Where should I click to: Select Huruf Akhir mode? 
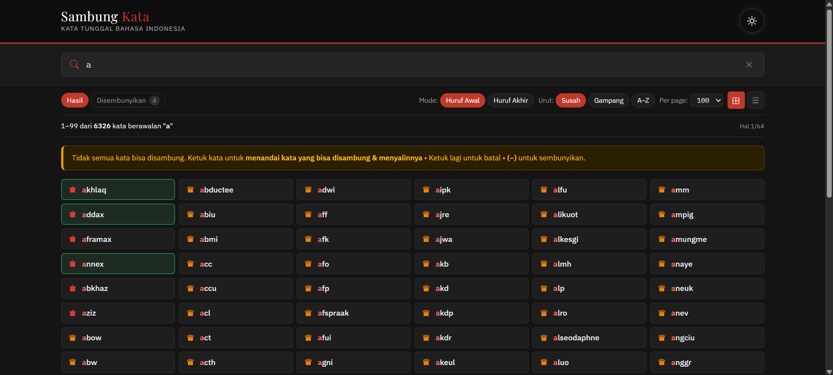pos(510,101)
